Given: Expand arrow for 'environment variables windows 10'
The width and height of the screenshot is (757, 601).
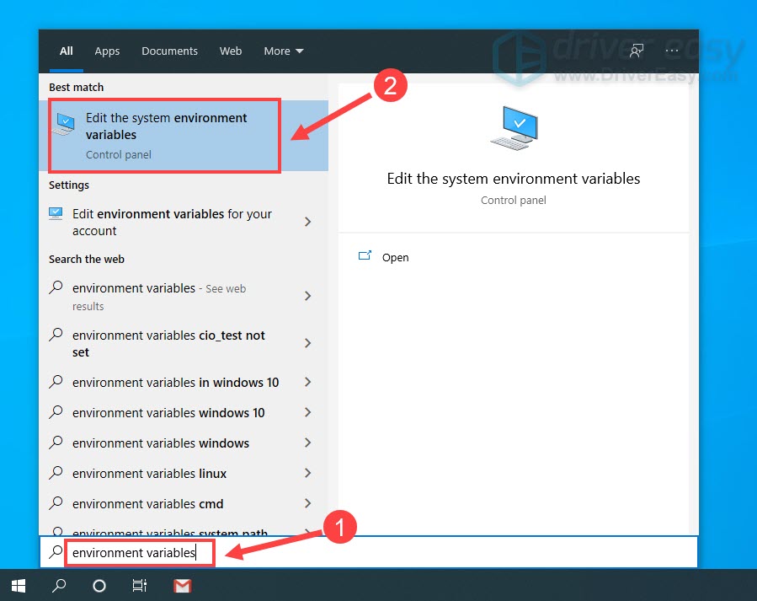Looking at the screenshot, I should [307, 412].
